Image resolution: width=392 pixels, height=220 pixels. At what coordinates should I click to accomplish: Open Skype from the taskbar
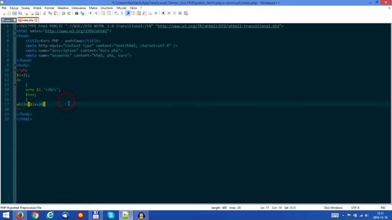(x=111, y=215)
